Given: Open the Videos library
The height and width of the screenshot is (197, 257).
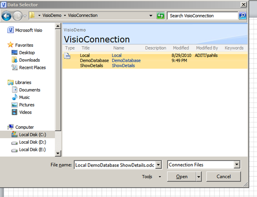Looking at the screenshot, I should (x=25, y=112).
